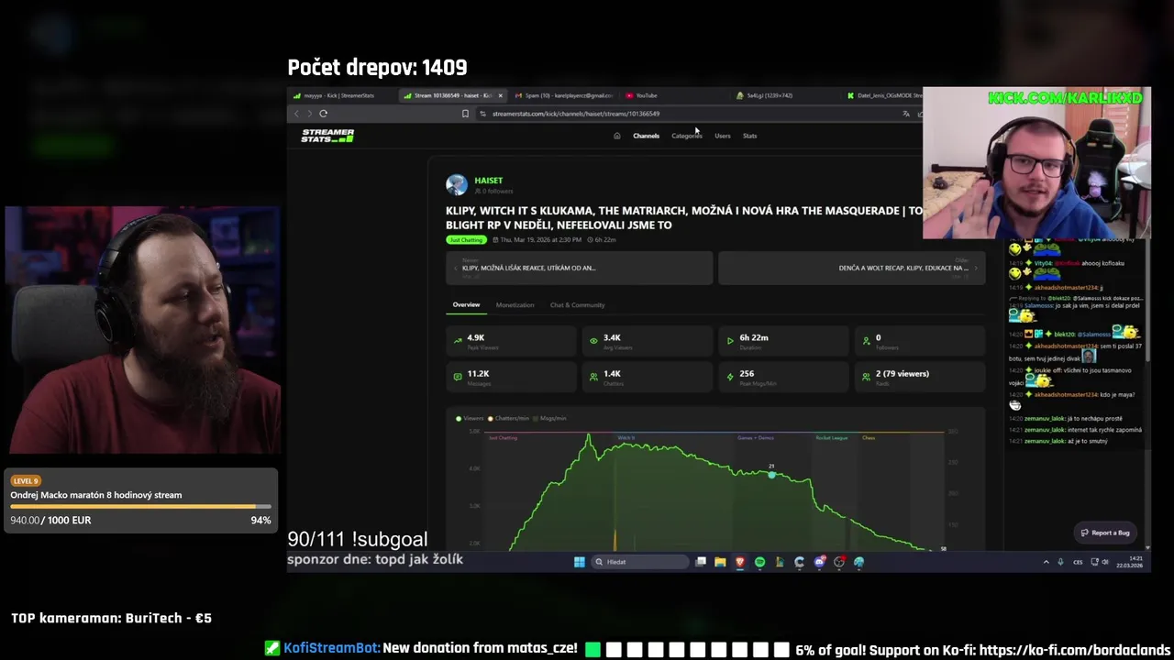Click the 2 (79 viewers) Raids value
Screen dimensions: 1174x660
[x=903, y=373]
